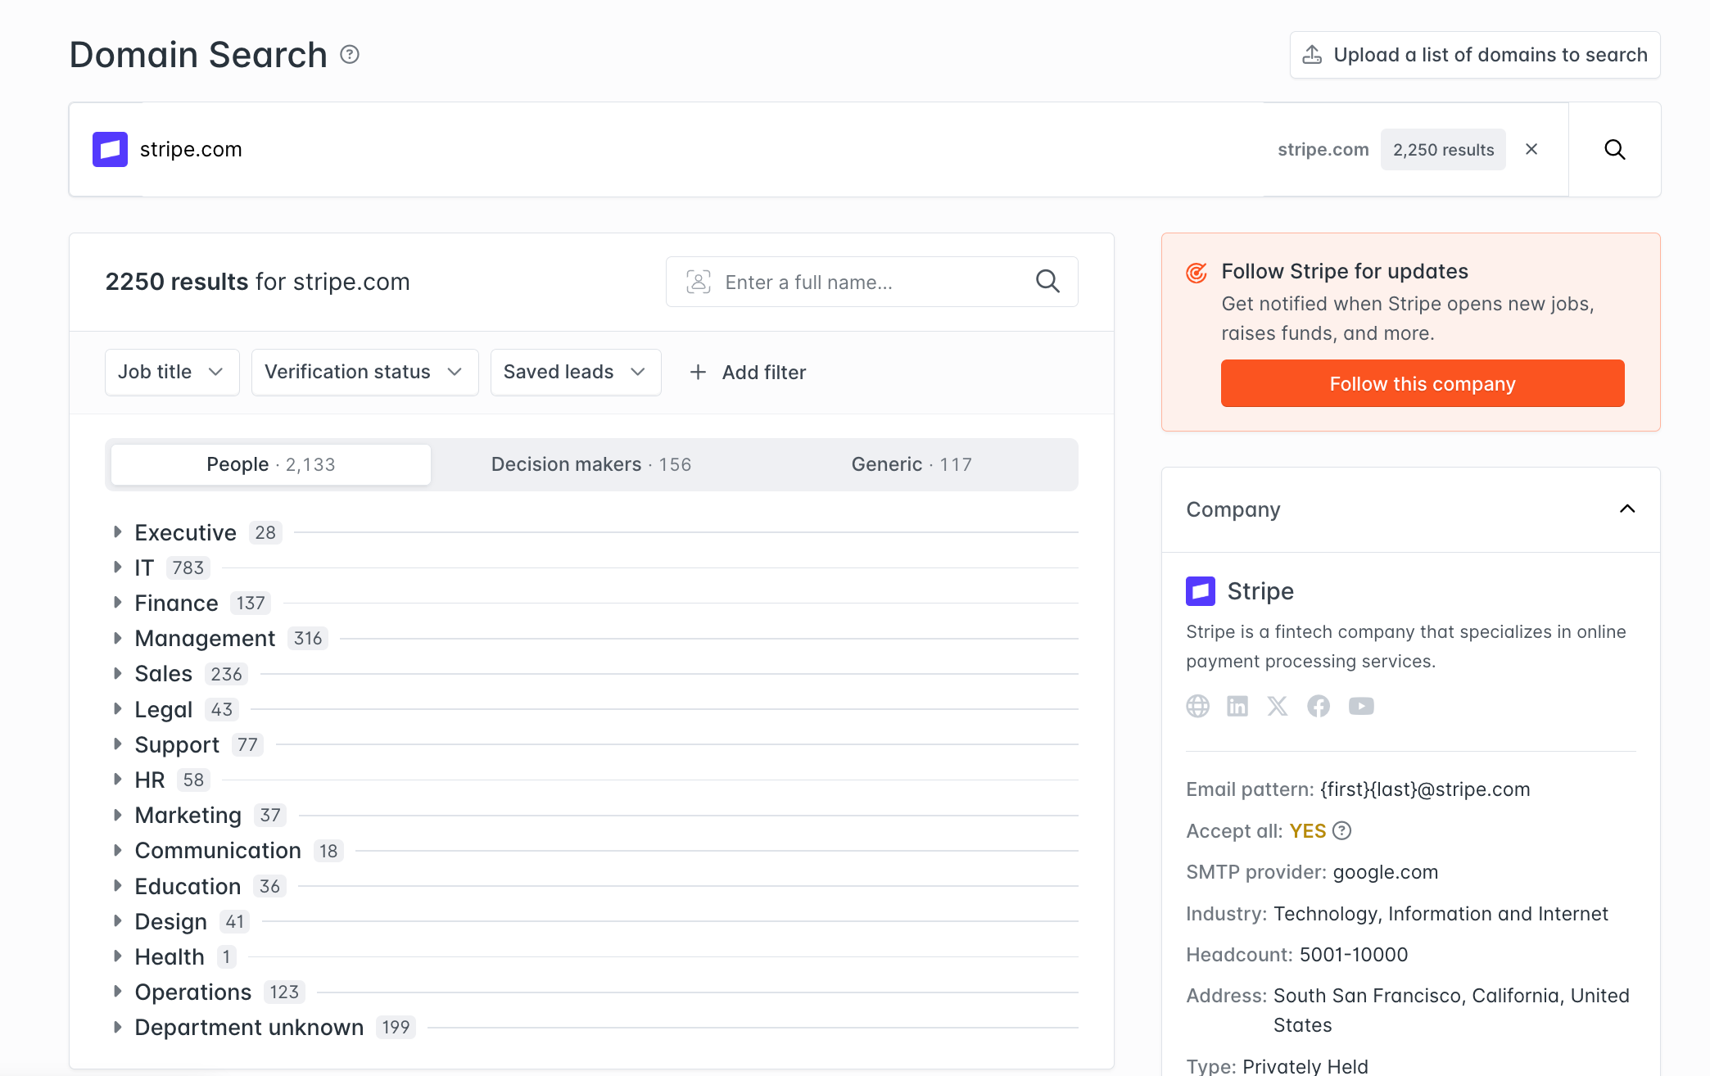The image size is (1710, 1076).
Task: Click the target icon beside Follow Stripe
Action: click(1197, 273)
